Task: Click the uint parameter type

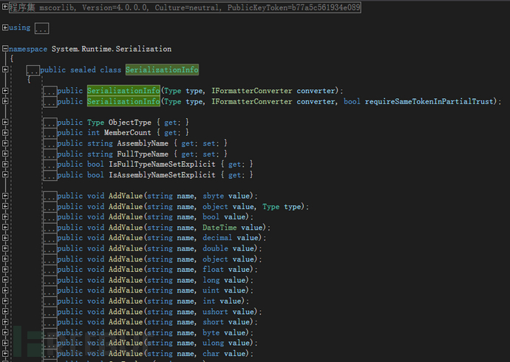Action: click(211, 290)
